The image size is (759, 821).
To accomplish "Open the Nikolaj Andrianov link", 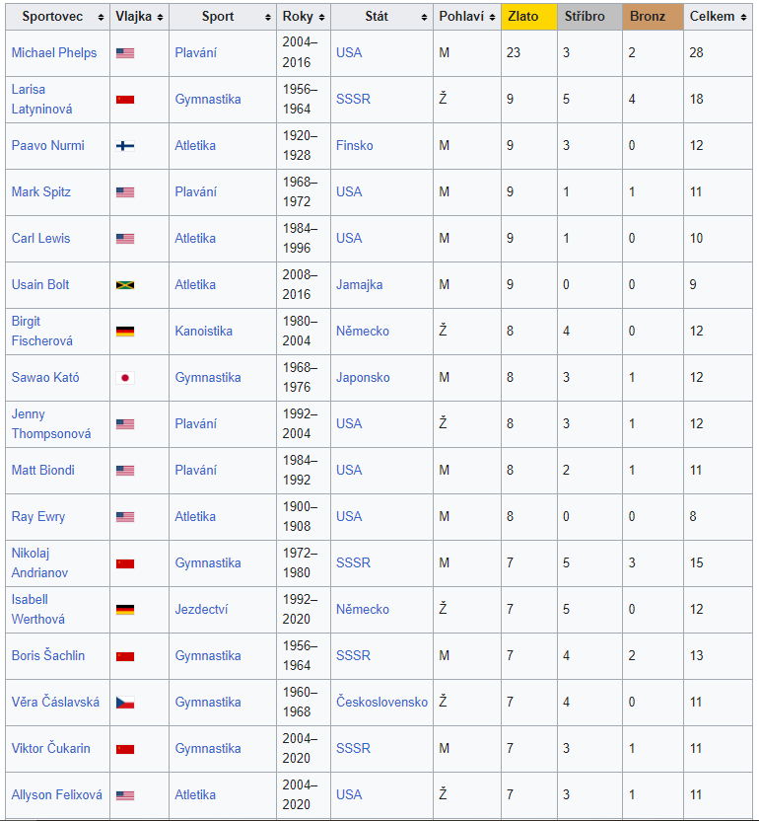I will click(x=39, y=562).
